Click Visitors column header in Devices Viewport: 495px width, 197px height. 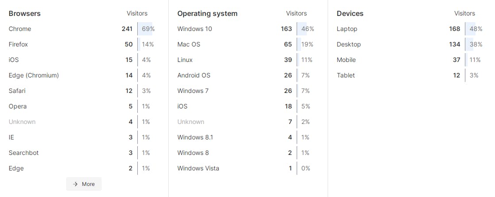[x=465, y=13]
